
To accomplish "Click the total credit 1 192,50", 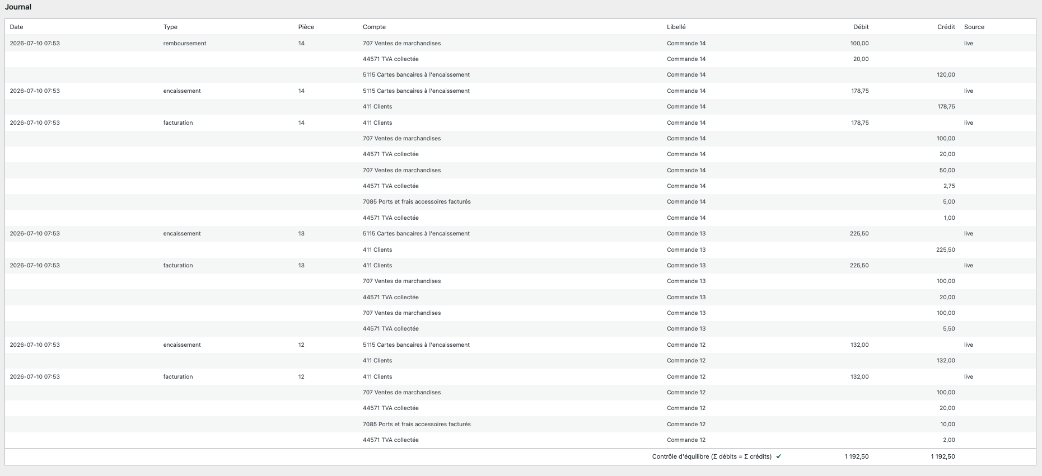I will (x=943, y=456).
